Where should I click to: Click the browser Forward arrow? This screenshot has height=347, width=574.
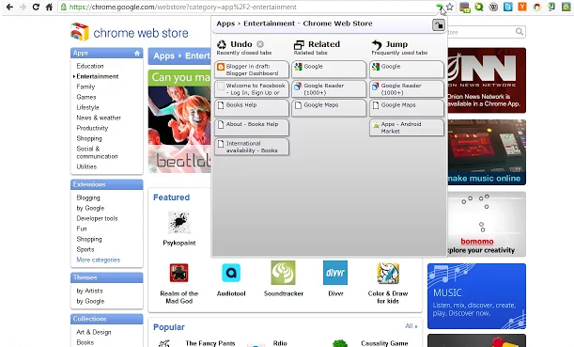(23, 7)
